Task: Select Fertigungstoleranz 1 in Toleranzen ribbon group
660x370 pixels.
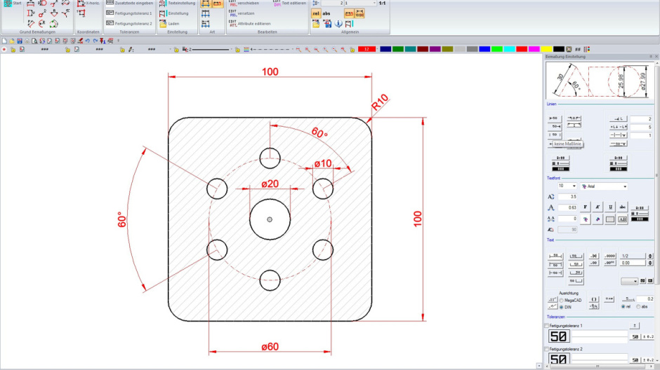Action: (129, 13)
